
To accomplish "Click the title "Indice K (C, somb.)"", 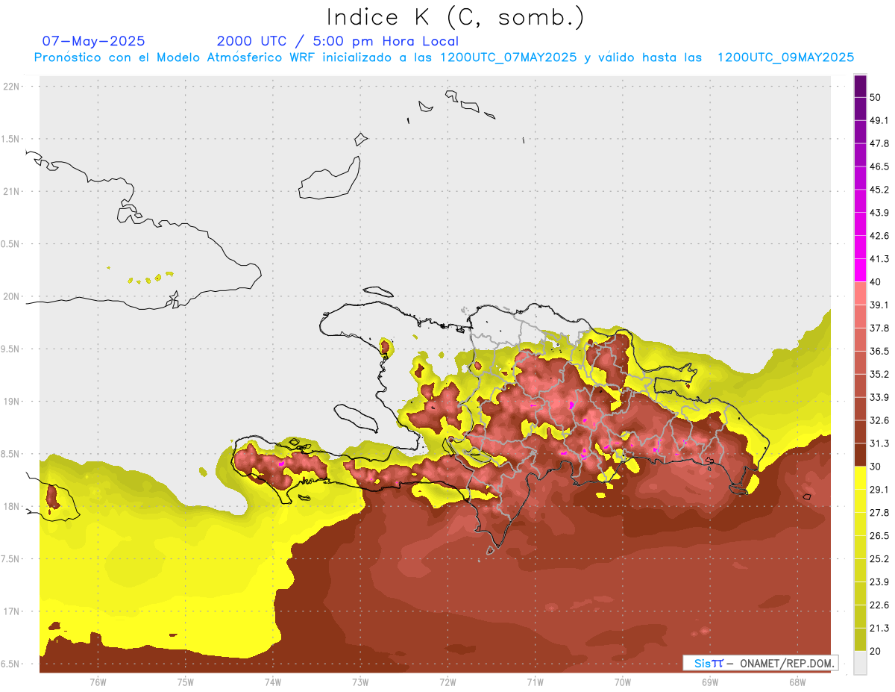I will pyautogui.click(x=456, y=18).
